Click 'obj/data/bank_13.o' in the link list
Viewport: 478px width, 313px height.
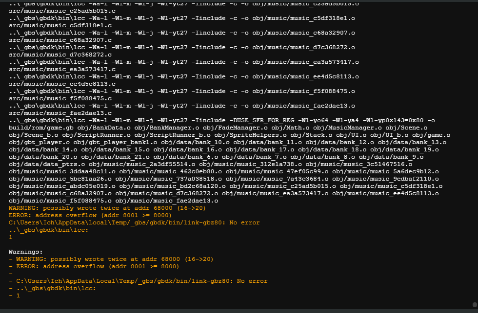[x=412, y=142]
